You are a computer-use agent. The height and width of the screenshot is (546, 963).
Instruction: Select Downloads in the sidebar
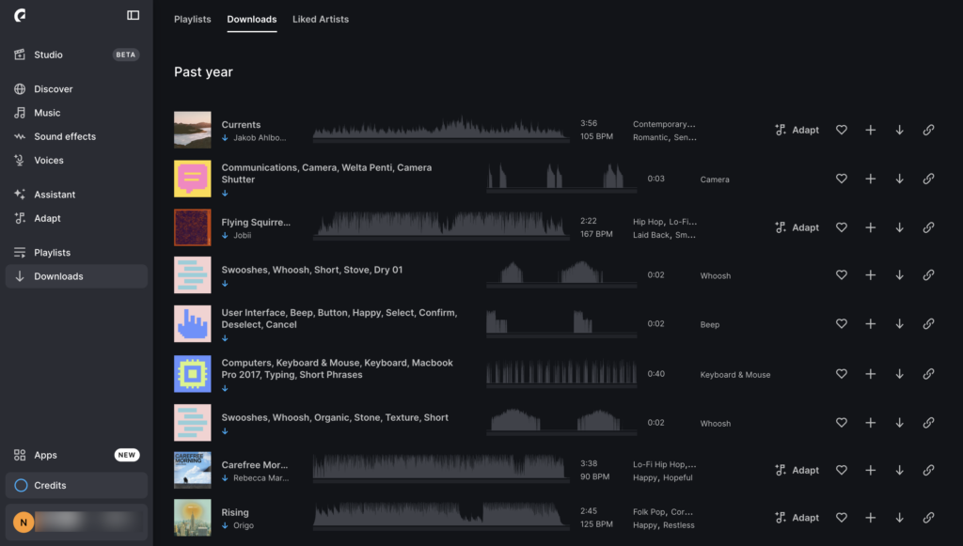76,276
